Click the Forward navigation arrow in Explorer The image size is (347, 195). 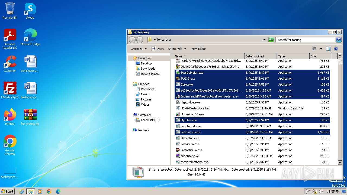click(x=140, y=40)
